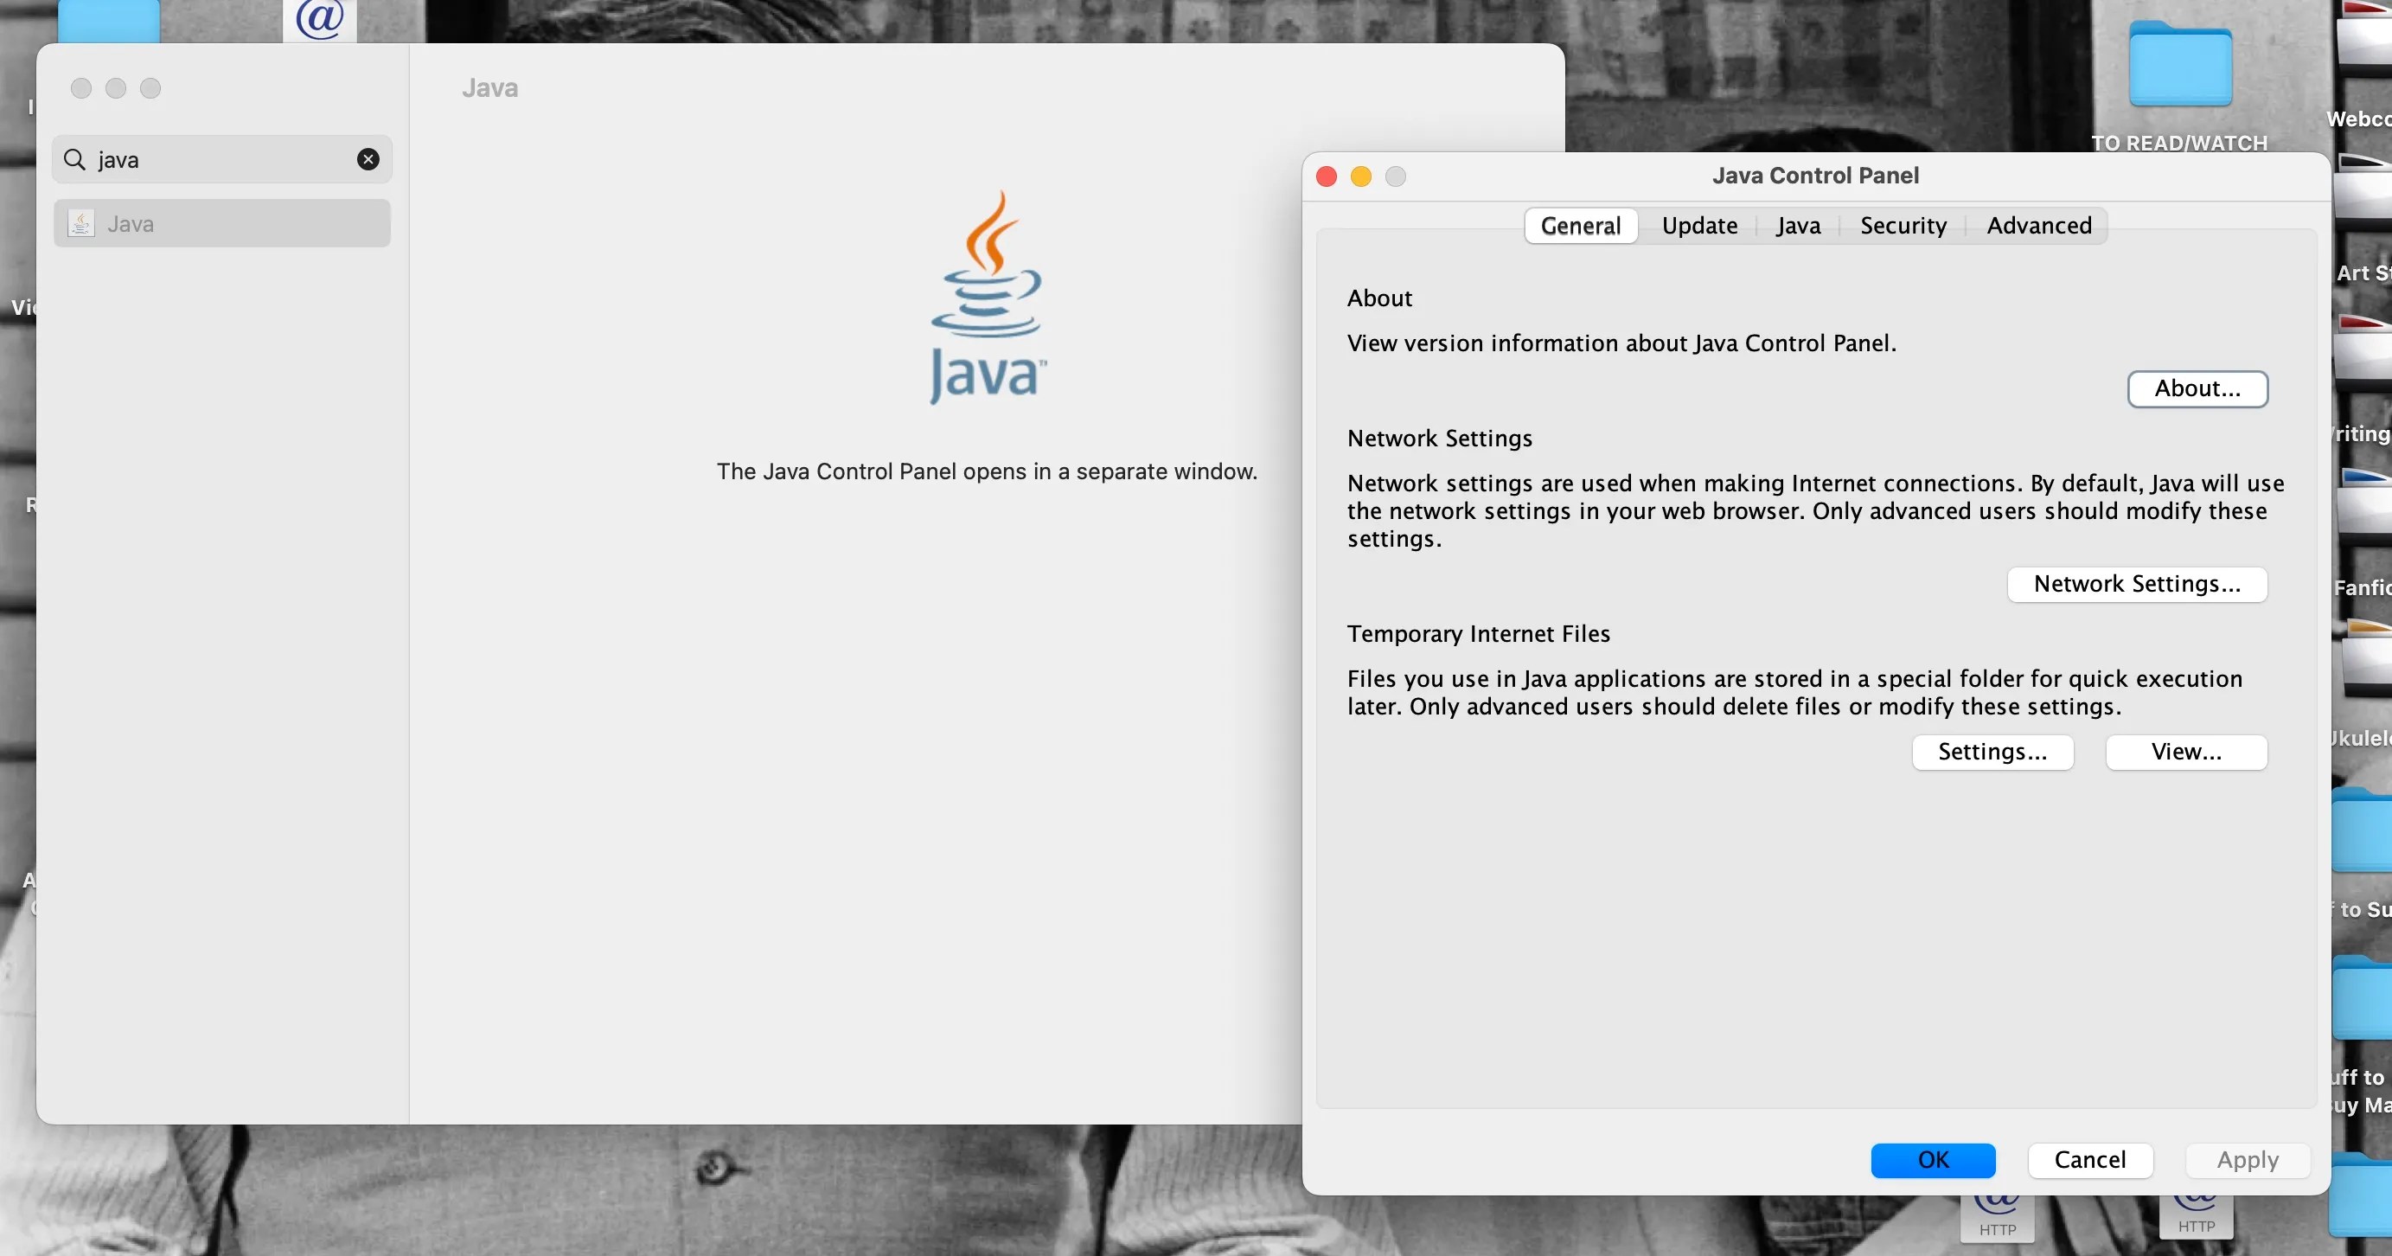Click the About... button
Image resolution: width=2392 pixels, height=1256 pixels.
click(x=2197, y=388)
